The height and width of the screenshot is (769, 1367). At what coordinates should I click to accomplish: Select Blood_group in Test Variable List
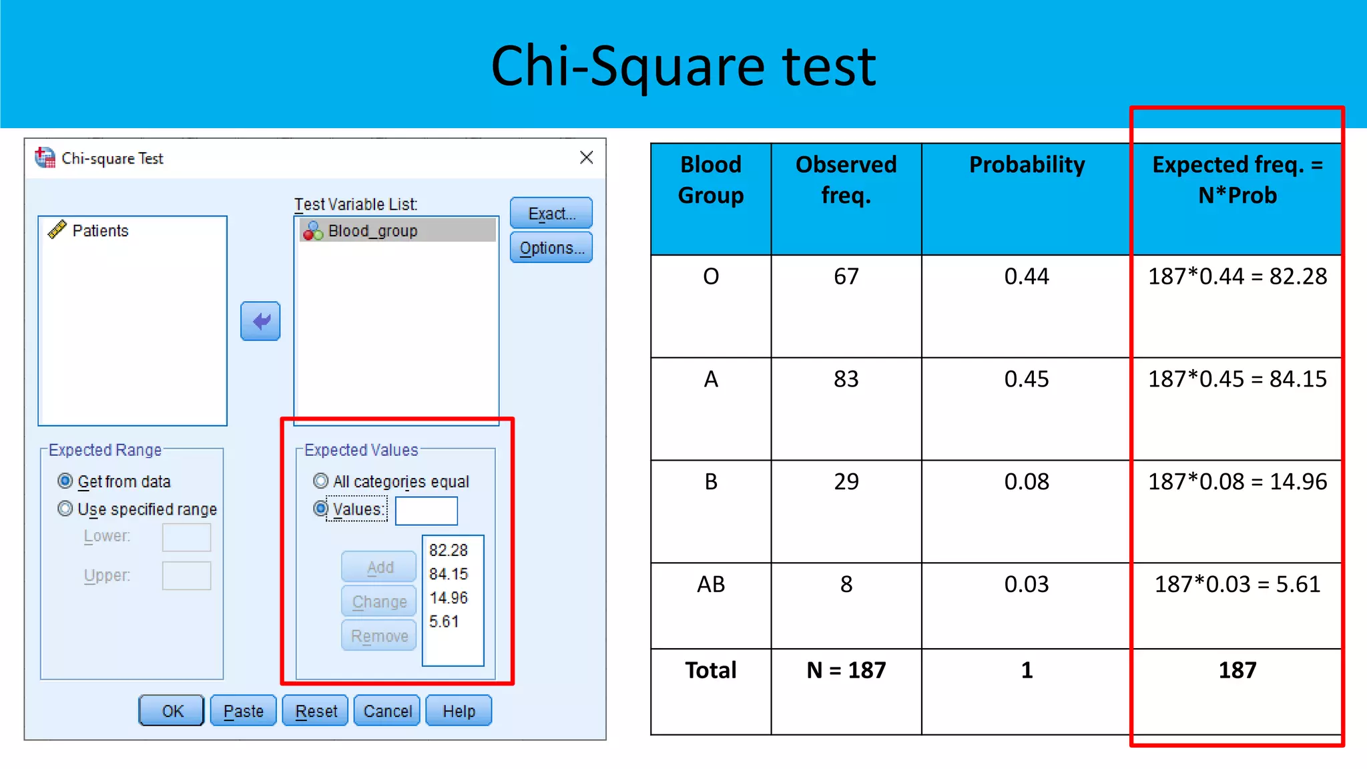pyautogui.click(x=397, y=230)
